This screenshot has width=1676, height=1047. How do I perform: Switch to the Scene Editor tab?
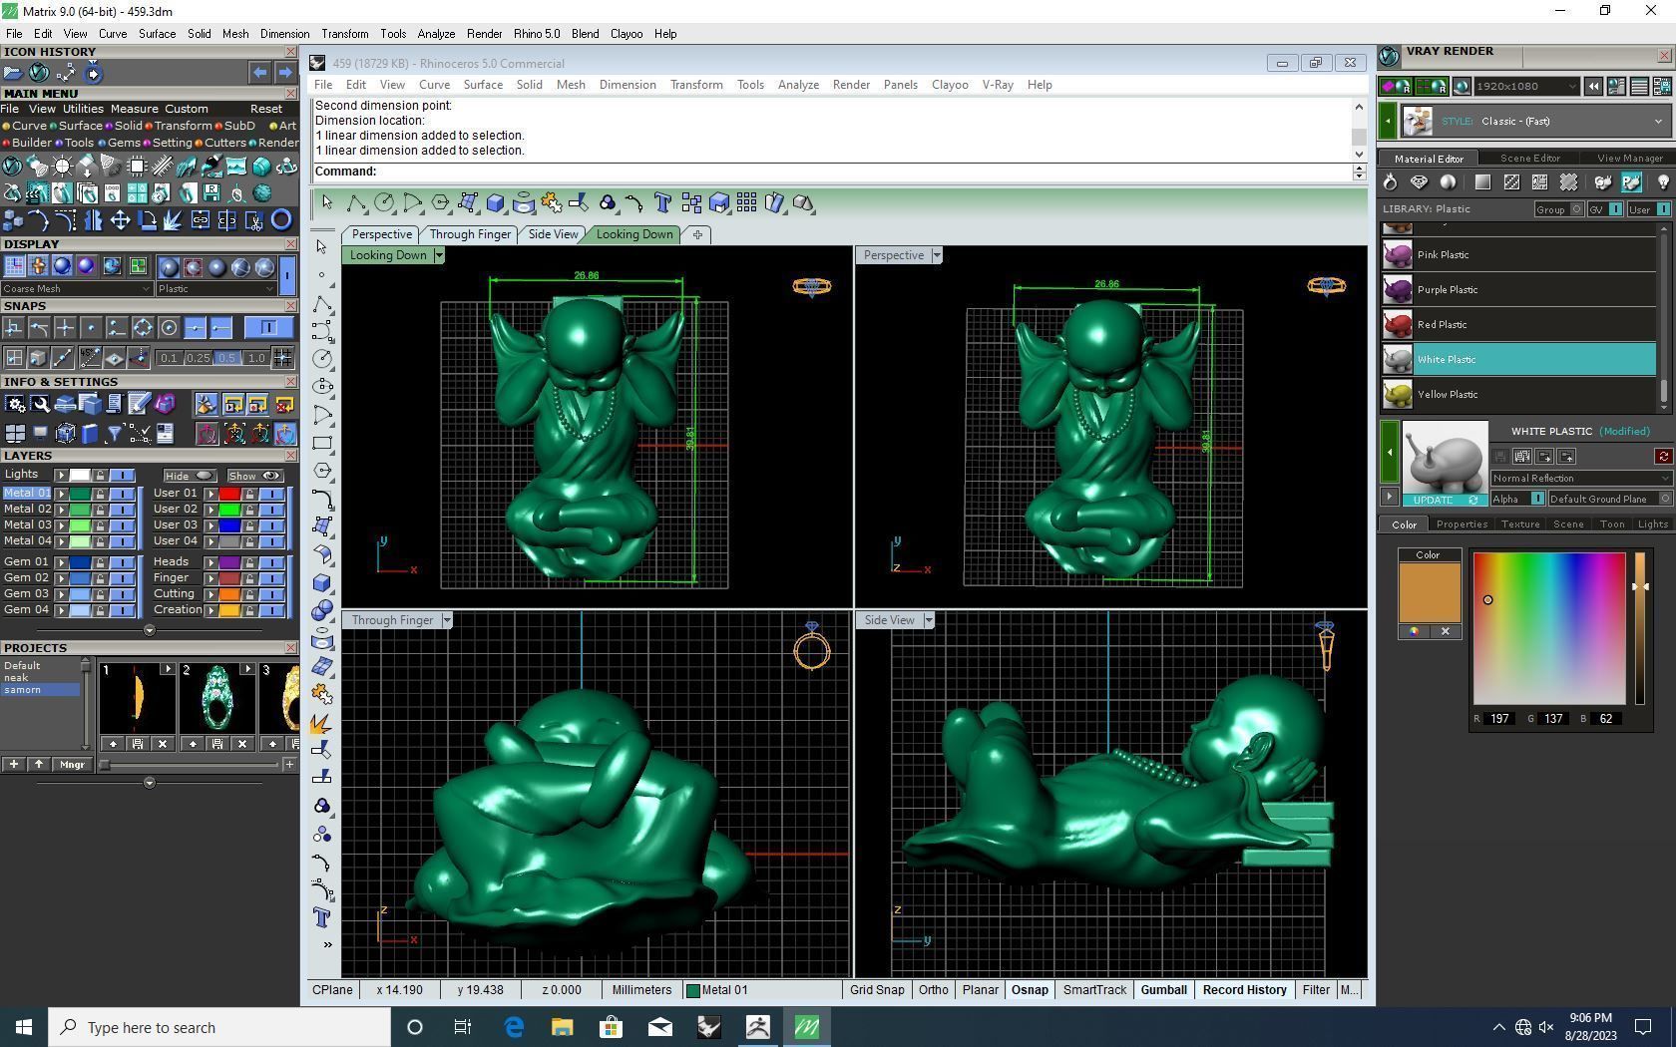click(1529, 159)
